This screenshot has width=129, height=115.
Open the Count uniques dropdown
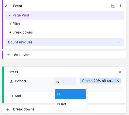(64, 42)
